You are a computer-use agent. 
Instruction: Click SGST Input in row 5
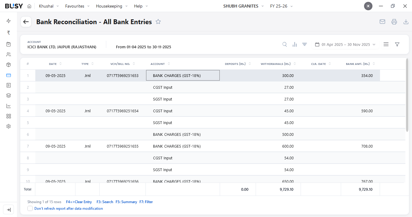pyautogui.click(x=163, y=123)
